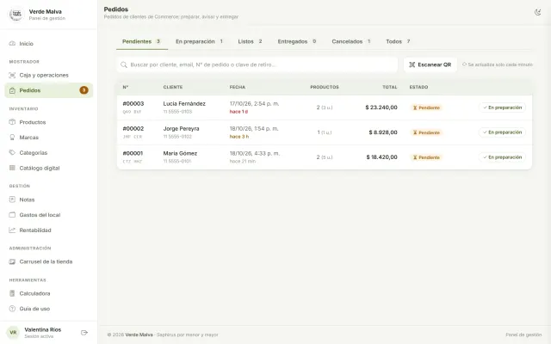Click the Valentina Ríos user name
The image size is (551, 344).
click(43, 329)
